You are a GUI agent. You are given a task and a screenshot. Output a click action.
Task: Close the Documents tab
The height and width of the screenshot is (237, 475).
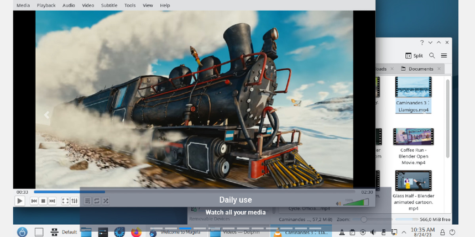pos(439,69)
